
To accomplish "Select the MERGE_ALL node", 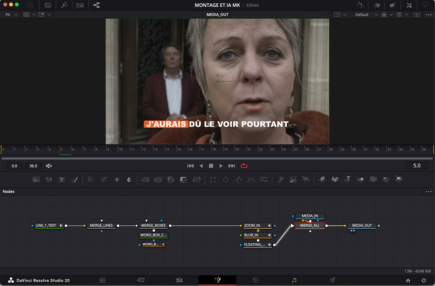I will click(310, 225).
